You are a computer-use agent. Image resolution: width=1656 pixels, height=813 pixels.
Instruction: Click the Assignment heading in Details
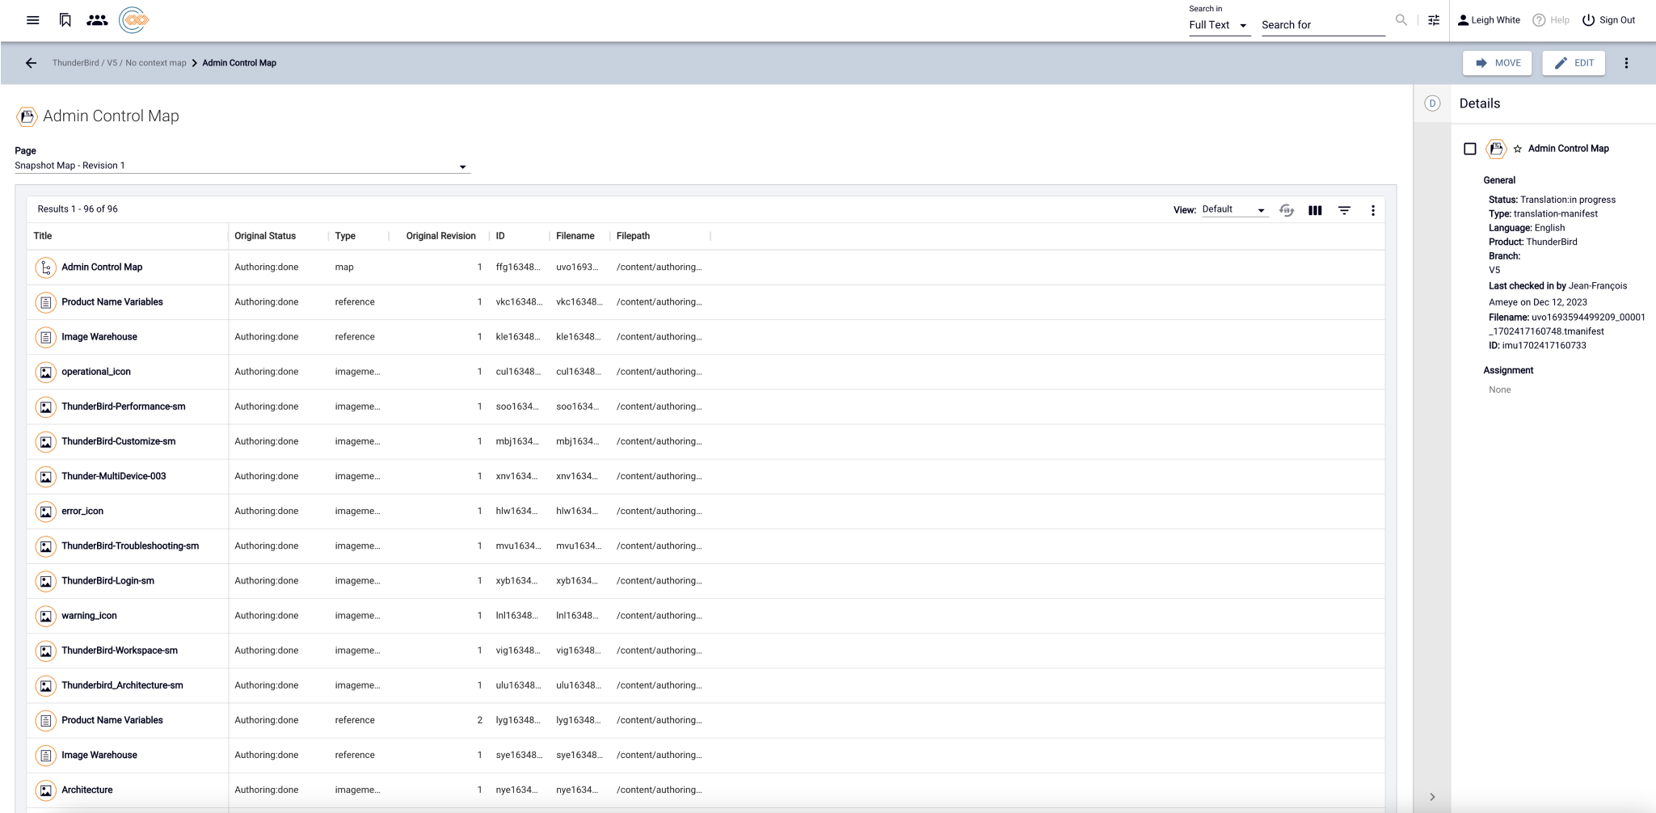(x=1508, y=371)
